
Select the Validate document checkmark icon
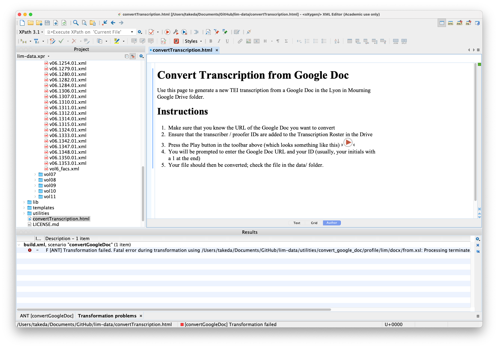[151, 32]
